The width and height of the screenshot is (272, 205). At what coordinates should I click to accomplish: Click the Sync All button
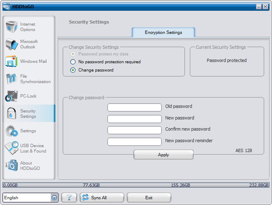pyautogui.click(x=102, y=198)
